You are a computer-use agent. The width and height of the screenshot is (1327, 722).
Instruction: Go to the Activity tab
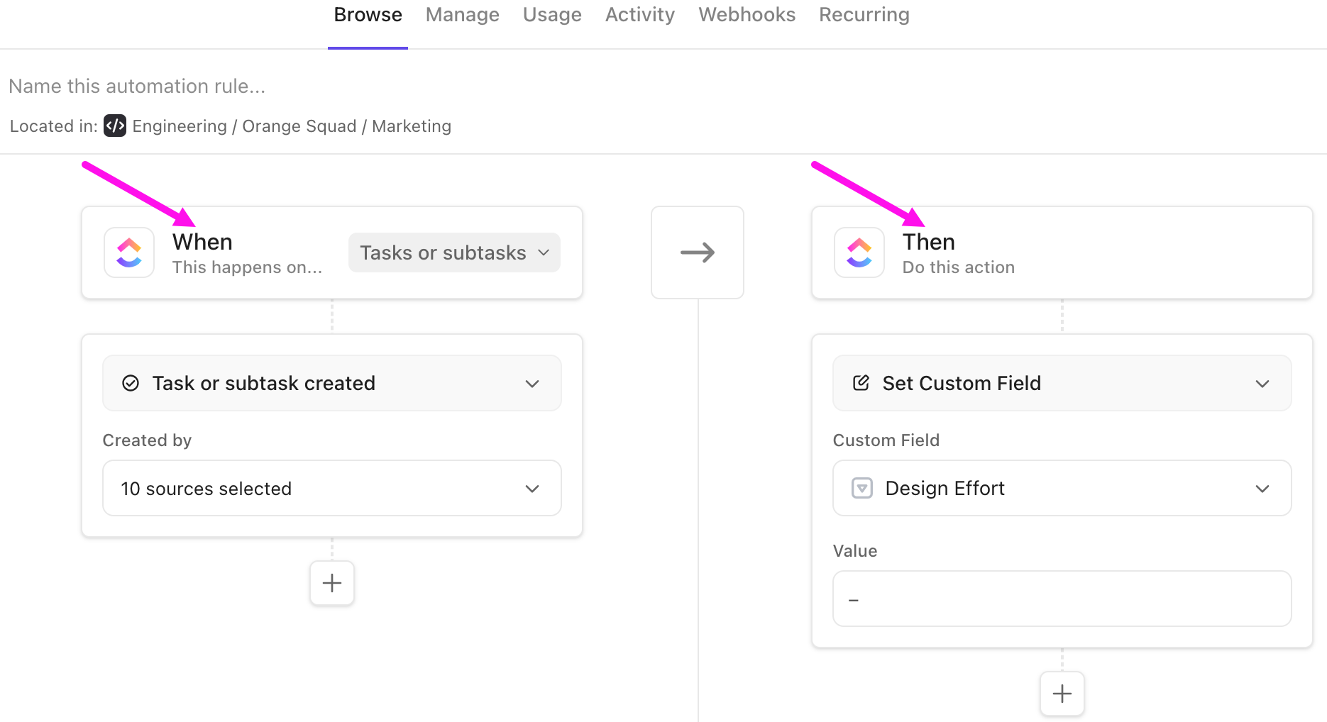pyautogui.click(x=639, y=15)
